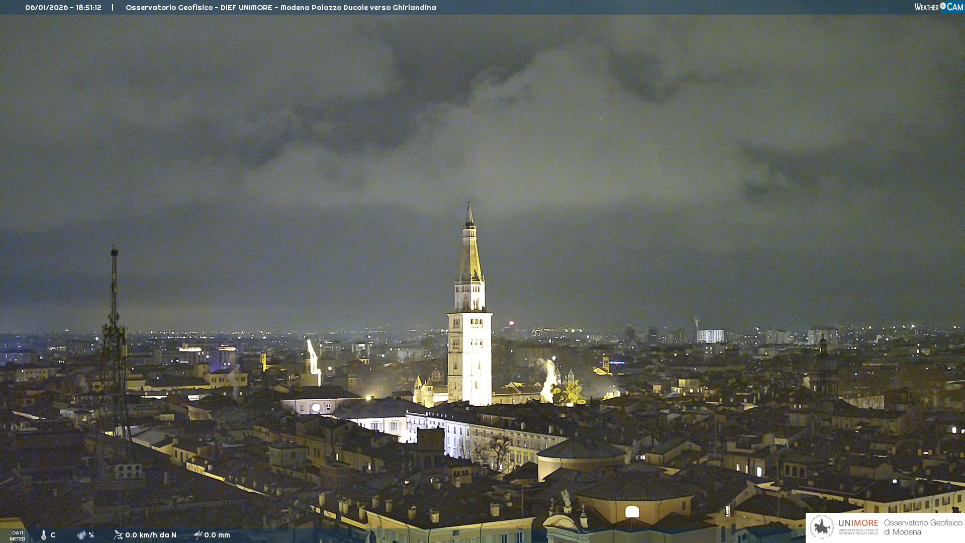Click the Osservatorio Geofisico di Modena logo text
The height and width of the screenshot is (543, 965).
[x=923, y=527]
